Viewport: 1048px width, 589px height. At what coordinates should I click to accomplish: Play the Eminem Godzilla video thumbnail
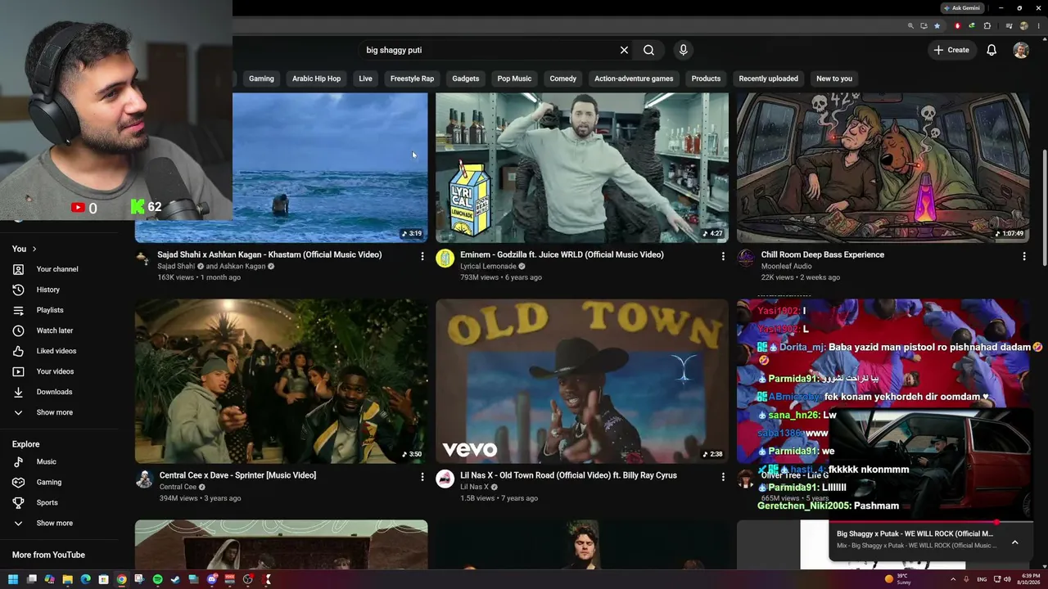click(x=581, y=167)
